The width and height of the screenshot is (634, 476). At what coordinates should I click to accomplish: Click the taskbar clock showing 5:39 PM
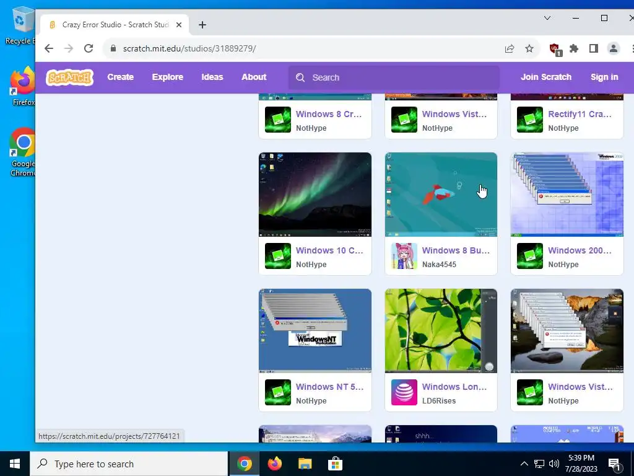click(x=581, y=464)
